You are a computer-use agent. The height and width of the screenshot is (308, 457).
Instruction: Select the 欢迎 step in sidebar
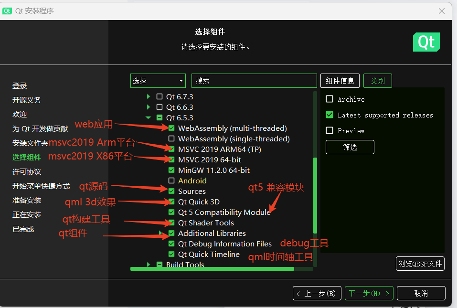click(x=20, y=115)
